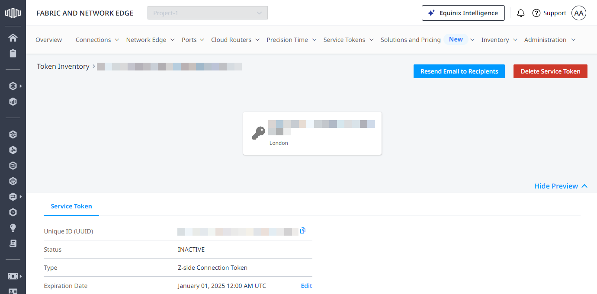This screenshot has height=294, width=597.
Task: Open the money bill icon in the sidebar
Action: click(x=13, y=276)
